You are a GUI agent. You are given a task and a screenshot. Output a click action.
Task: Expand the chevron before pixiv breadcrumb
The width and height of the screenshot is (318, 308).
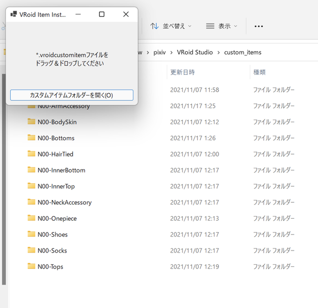coord(148,52)
